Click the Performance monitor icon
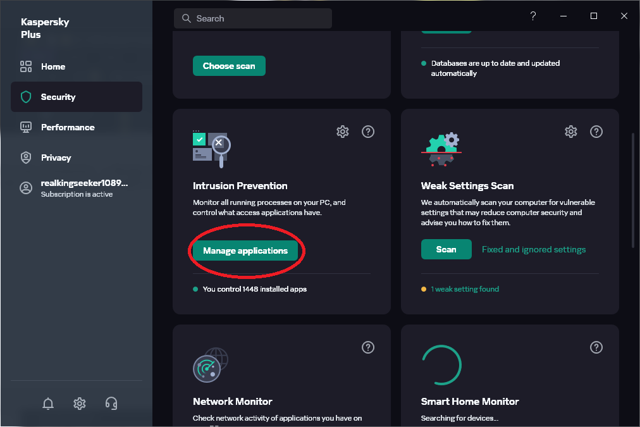The image size is (640, 427). (26, 127)
